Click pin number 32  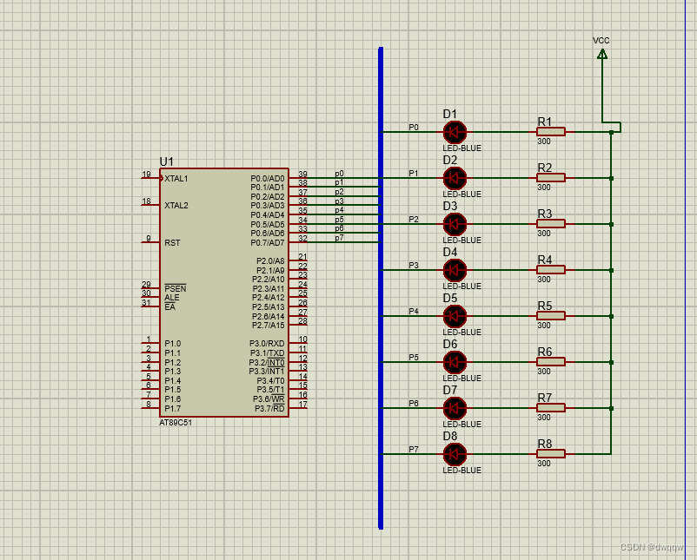(x=302, y=239)
